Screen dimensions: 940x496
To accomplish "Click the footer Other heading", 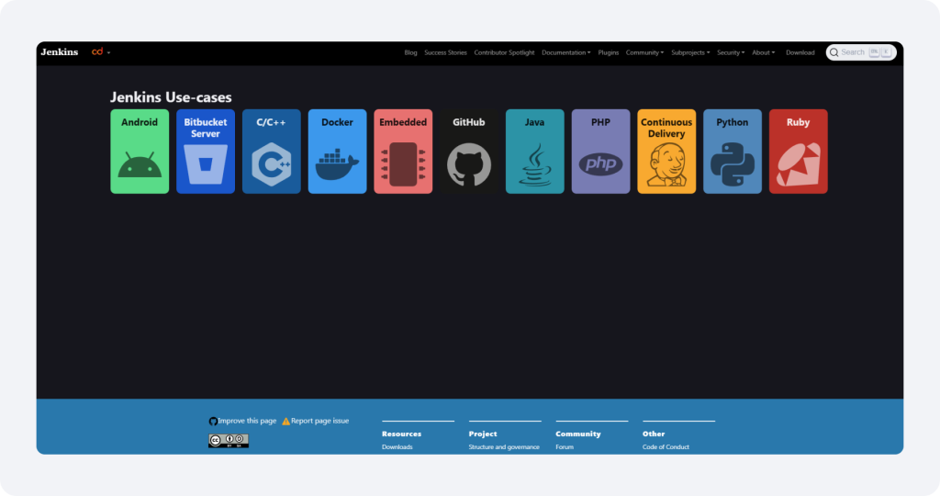I will coord(654,434).
